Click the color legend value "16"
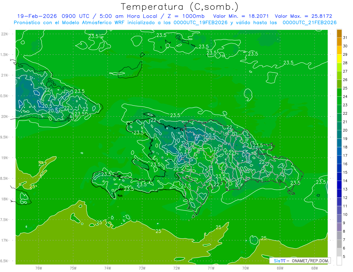The width and height of the screenshot is (353, 272). pos(345,164)
